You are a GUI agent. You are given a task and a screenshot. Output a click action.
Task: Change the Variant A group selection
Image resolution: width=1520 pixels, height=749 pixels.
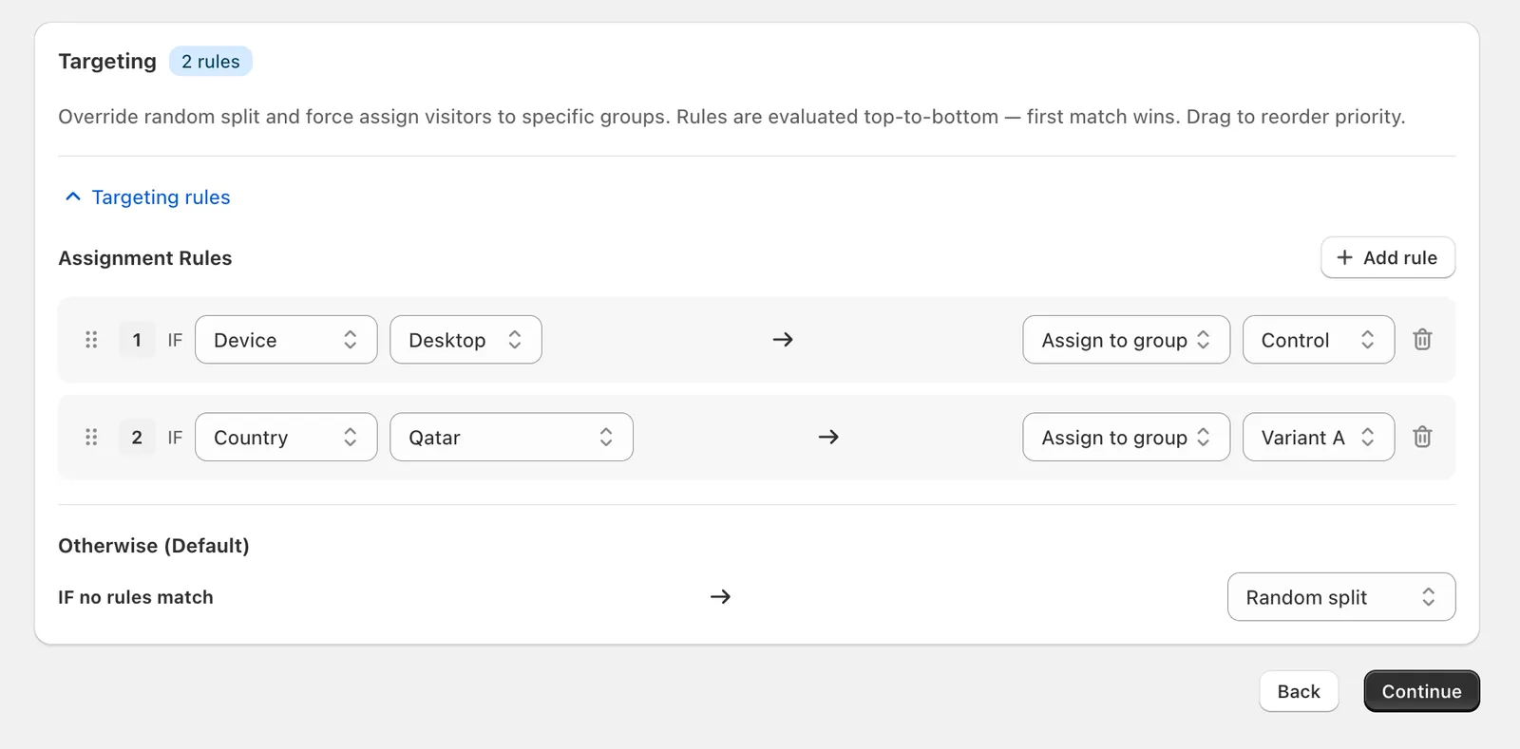(1318, 437)
